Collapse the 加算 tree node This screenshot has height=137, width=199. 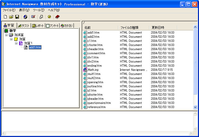pyautogui.click(x=11, y=39)
